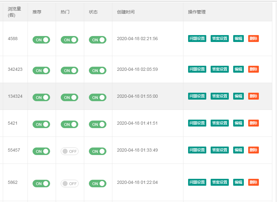277x202 pixels.
Task: Turn on 热门 switch for row 55457
Action: click(x=69, y=151)
